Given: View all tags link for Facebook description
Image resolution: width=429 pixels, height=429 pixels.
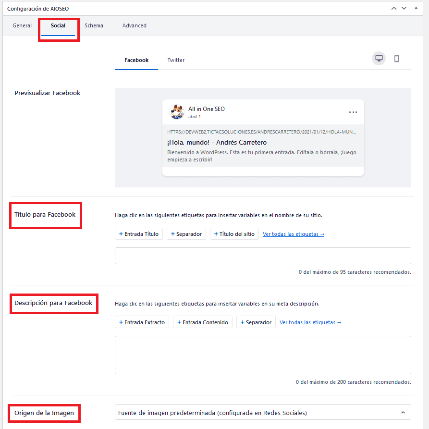Looking at the screenshot, I should click(x=310, y=322).
